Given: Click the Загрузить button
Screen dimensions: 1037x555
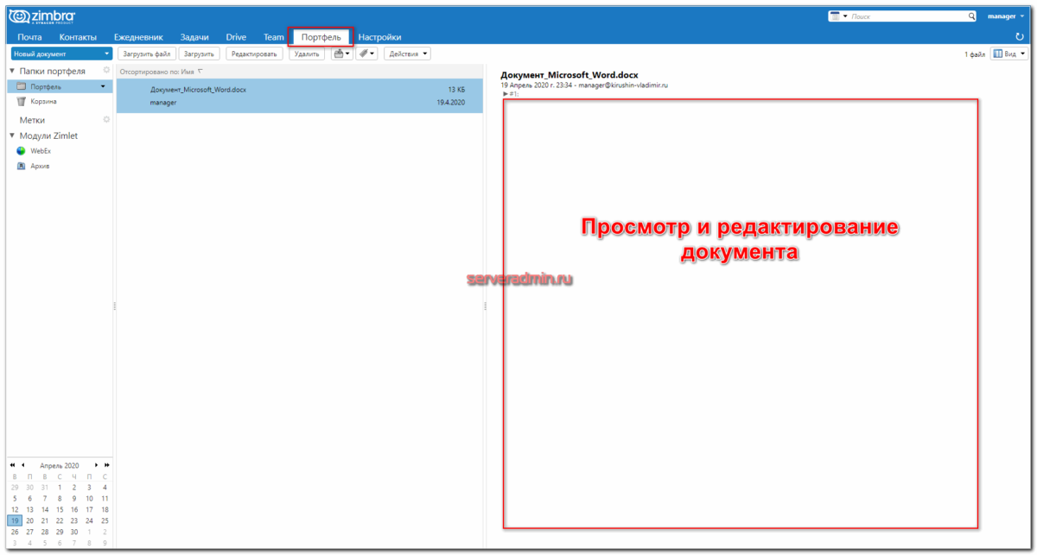Looking at the screenshot, I should [199, 54].
